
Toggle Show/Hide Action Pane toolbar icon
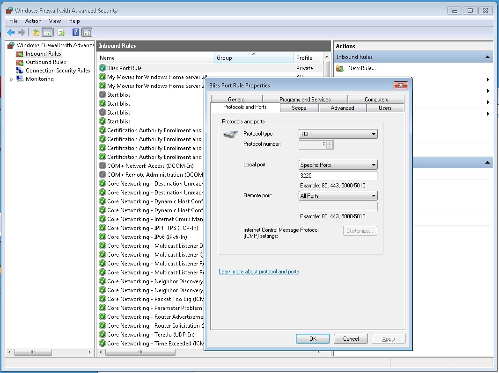[87, 32]
